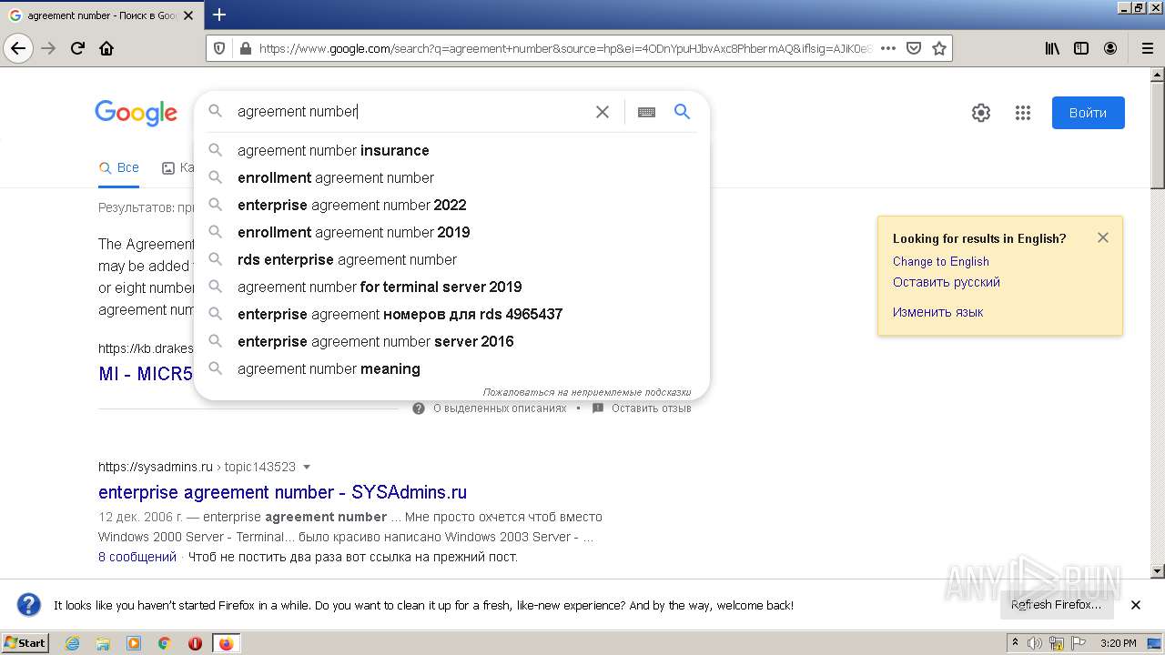1165x655 pixels.
Task: Choose suggestion enterprise agreement number server 2016
Action: pyautogui.click(x=451, y=341)
